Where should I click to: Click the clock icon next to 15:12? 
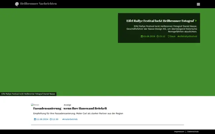tap(158, 36)
